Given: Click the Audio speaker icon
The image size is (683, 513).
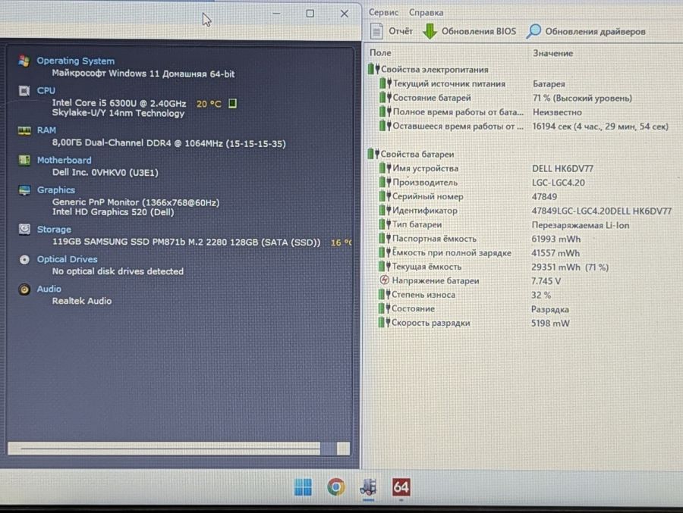Looking at the screenshot, I should coord(24,289).
